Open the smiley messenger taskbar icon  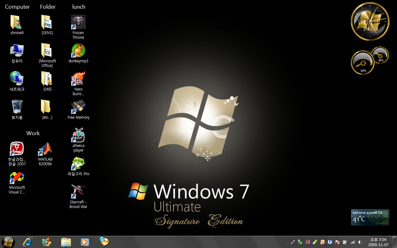(x=104, y=241)
